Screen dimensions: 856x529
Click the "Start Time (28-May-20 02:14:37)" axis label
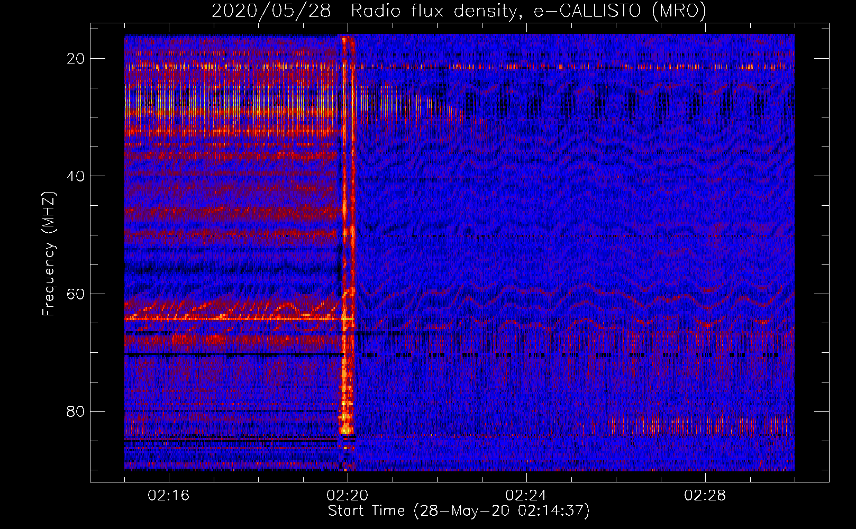coord(459,511)
